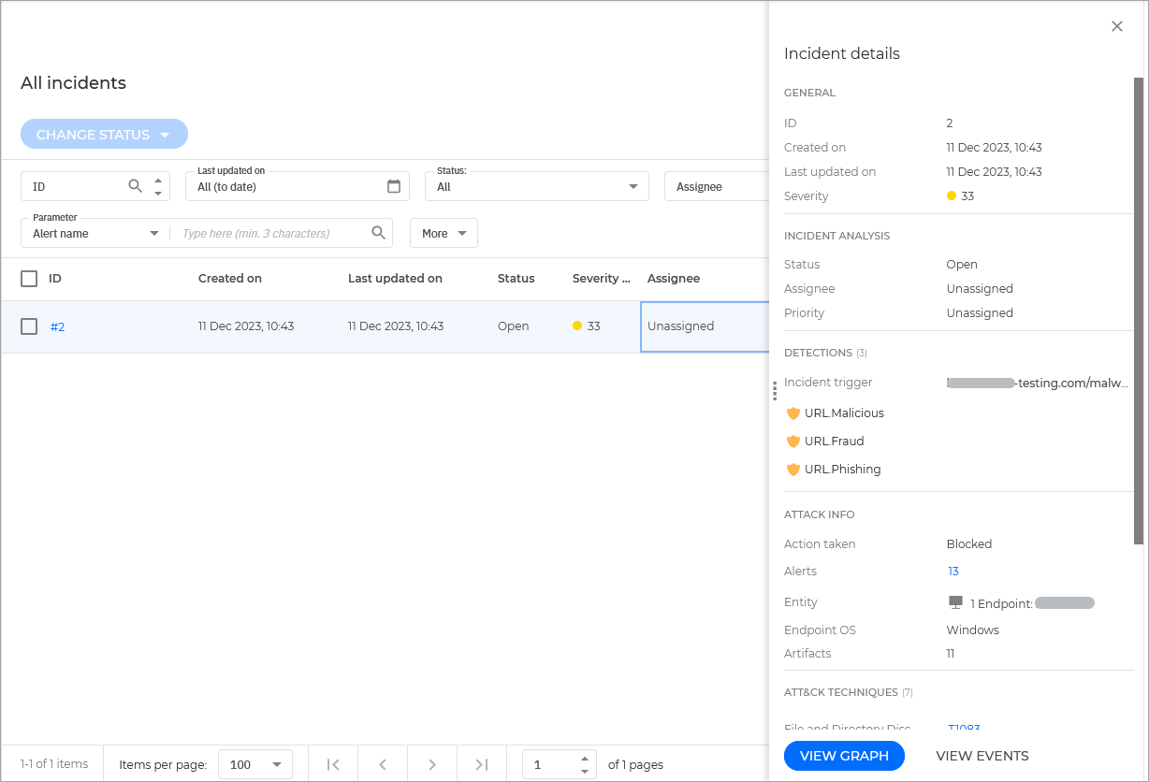Sort by the Created on column header
The image size is (1149, 782).
230,279
